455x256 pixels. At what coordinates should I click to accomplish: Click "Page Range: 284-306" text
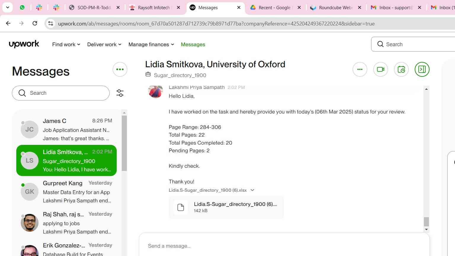(195, 127)
